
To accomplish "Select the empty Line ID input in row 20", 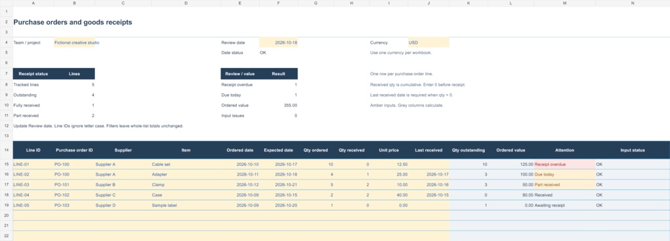I will click(33, 216).
